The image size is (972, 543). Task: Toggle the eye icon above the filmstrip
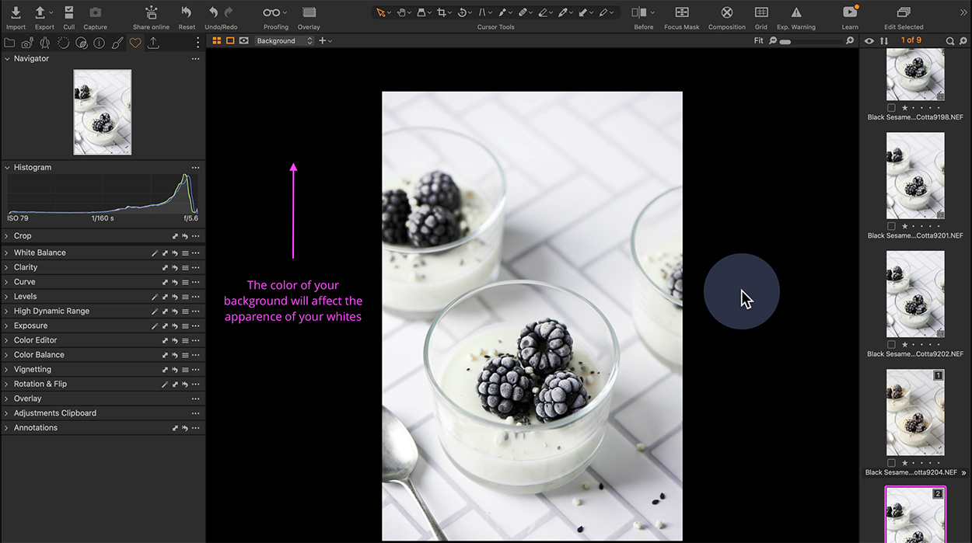click(869, 40)
